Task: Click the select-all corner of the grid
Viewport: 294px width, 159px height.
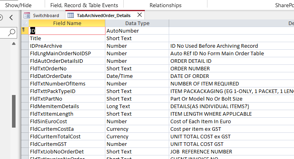Action: (x=25, y=23)
